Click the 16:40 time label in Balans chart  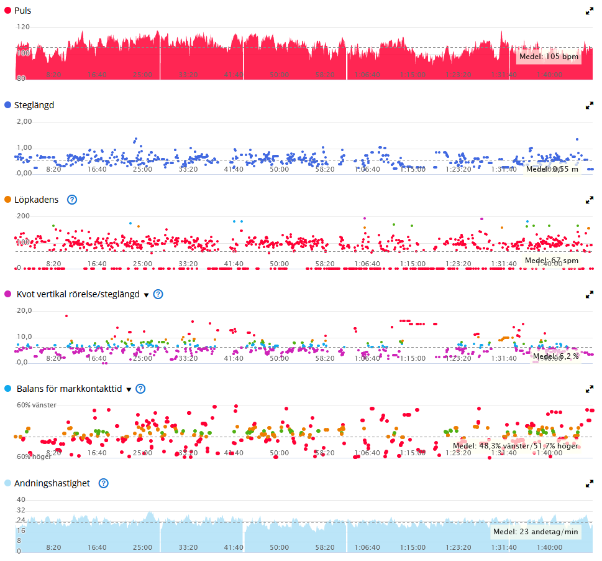tap(97, 453)
